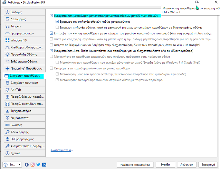Open DisplayFusion Twitter icon
This screenshot has width=220, height=169.
tap(38, 165)
